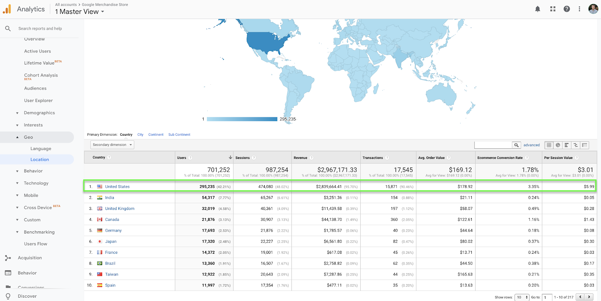Click the Sessions column help icon

254,158
